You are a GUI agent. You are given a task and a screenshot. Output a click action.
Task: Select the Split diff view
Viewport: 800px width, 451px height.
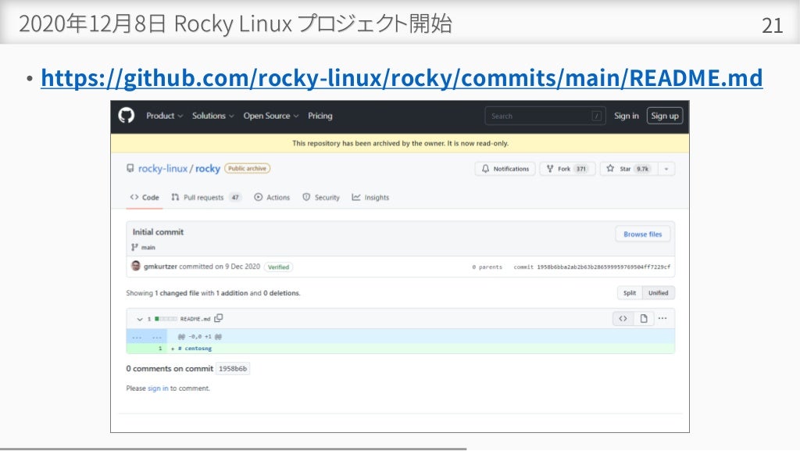pyautogui.click(x=630, y=293)
